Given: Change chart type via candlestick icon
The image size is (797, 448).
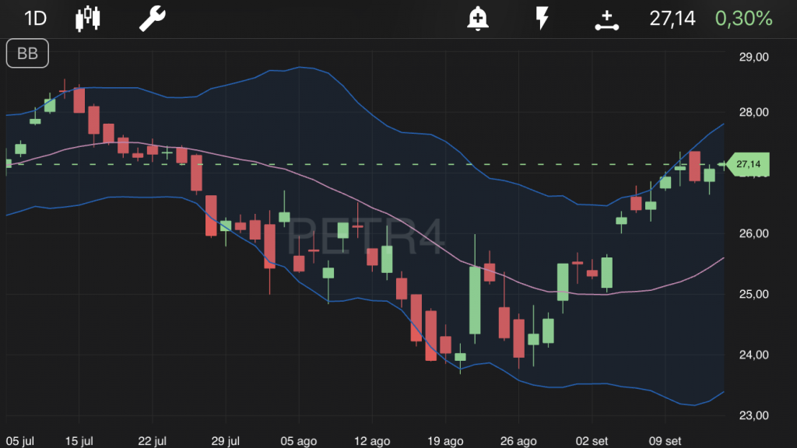Looking at the screenshot, I should (87, 19).
